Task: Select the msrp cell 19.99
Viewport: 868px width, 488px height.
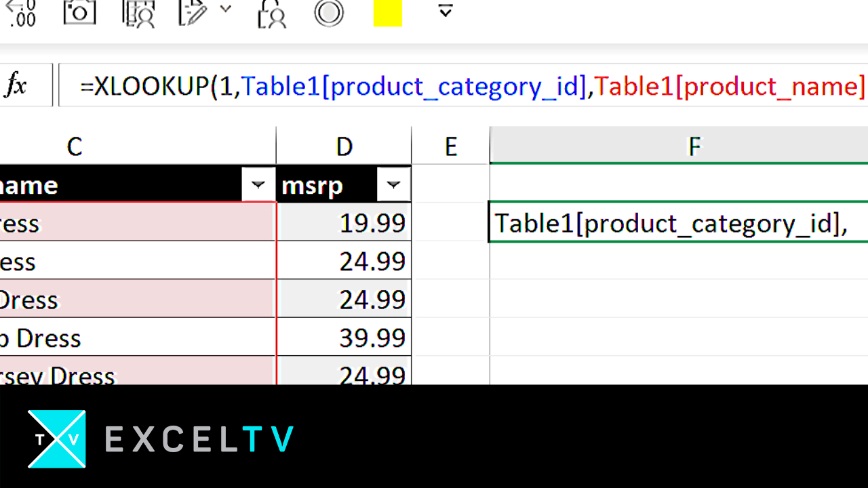Action: [x=344, y=222]
